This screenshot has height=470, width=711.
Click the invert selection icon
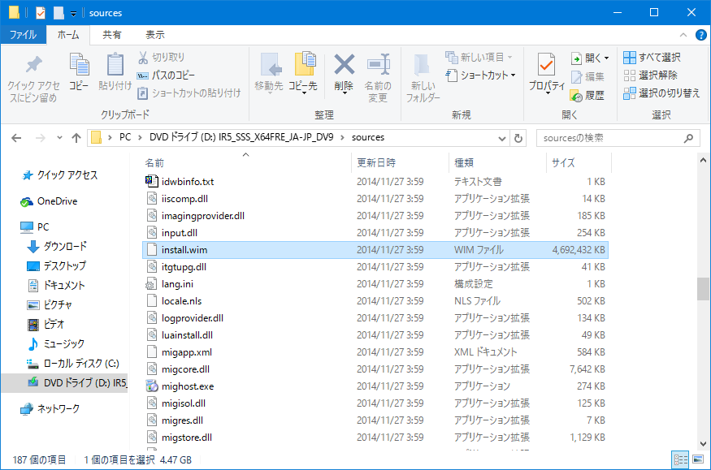630,93
